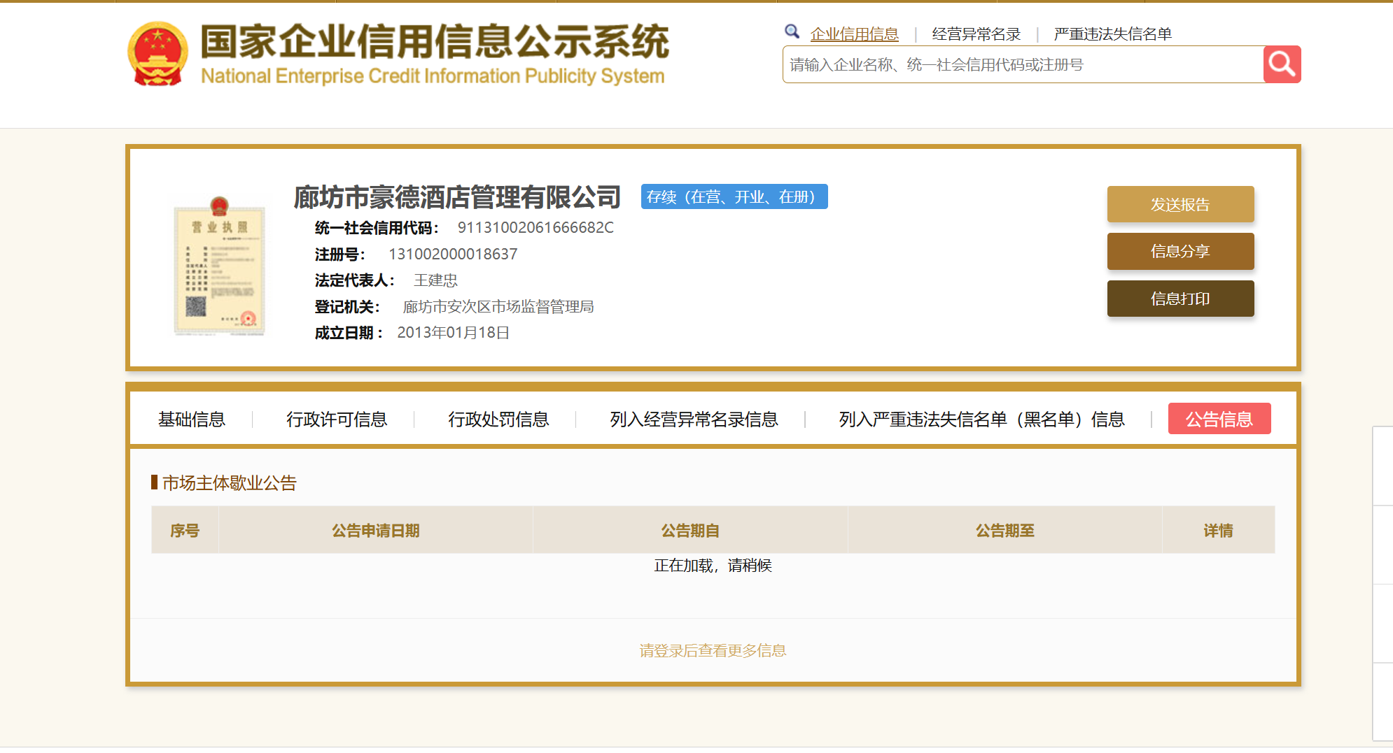
Task: Click registration number 131002000018637
Action: [453, 254]
